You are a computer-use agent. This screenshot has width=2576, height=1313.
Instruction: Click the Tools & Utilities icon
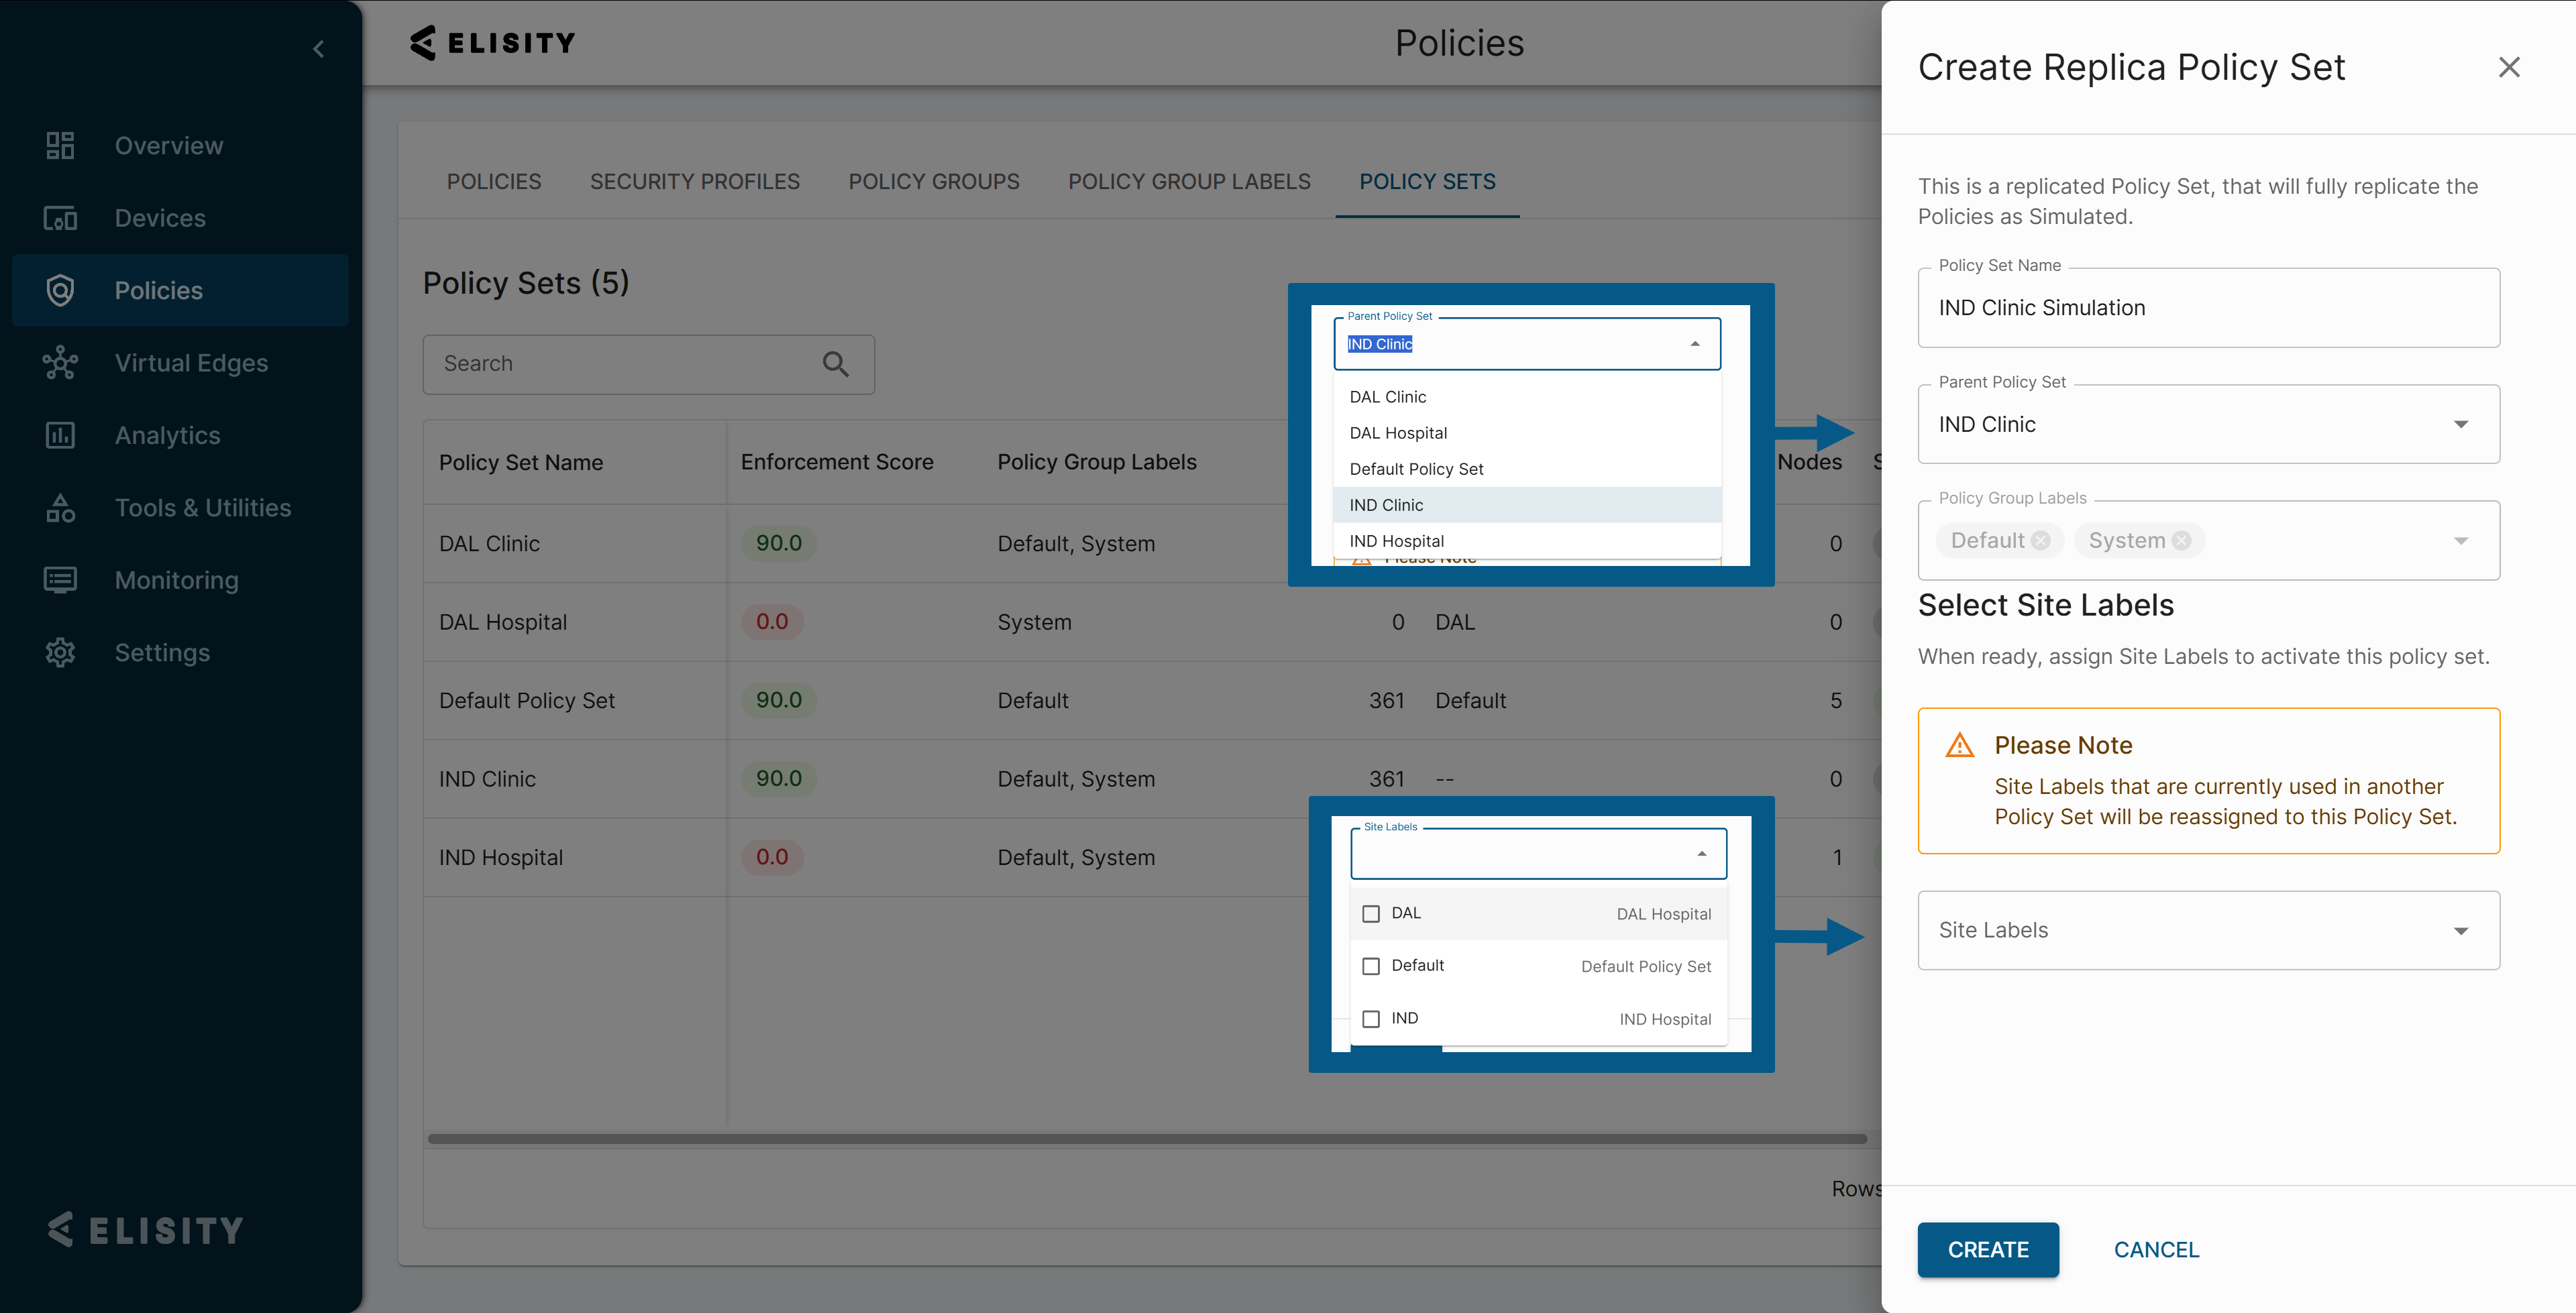coord(60,508)
